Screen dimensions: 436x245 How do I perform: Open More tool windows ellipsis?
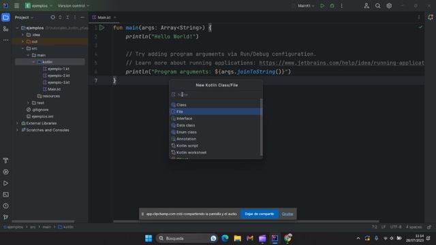(5, 40)
